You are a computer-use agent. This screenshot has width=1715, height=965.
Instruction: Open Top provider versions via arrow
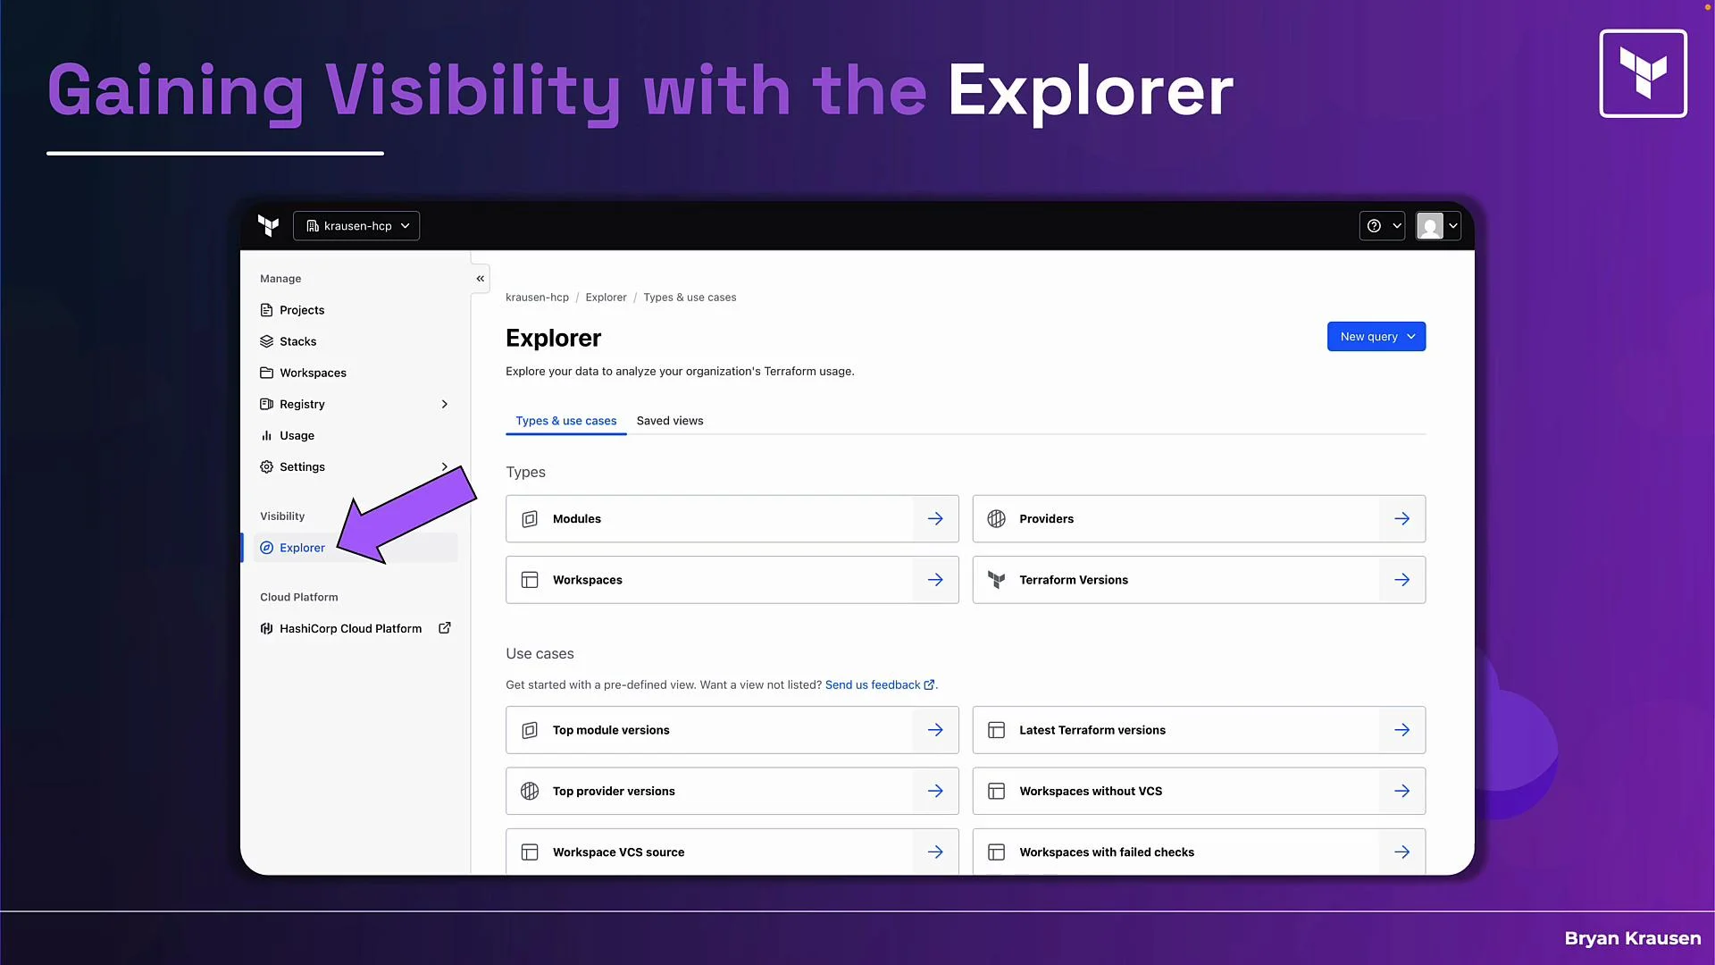(935, 791)
